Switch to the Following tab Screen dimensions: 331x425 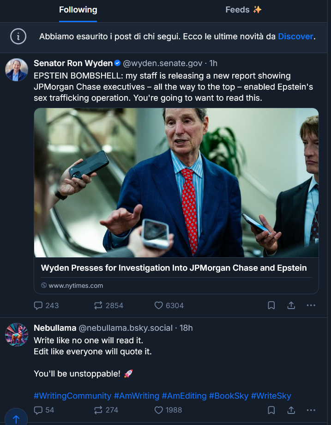pos(78,10)
